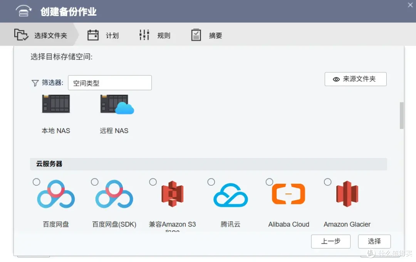This screenshot has height=262, width=416.
Task: Click the 腾讯云 label text
Action: click(231, 224)
